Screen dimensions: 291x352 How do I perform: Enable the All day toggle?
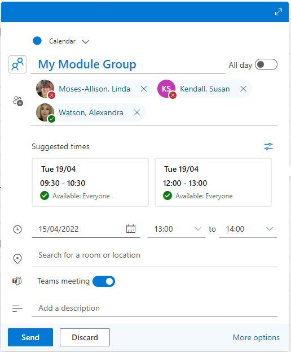pyautogui.click(x=266, y=64)
